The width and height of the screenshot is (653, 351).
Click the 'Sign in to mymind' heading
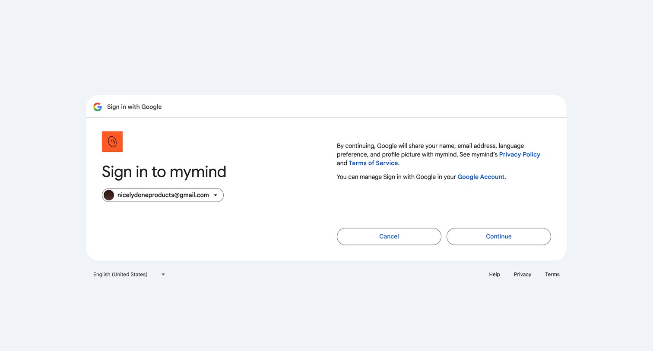tap(164, 172)
